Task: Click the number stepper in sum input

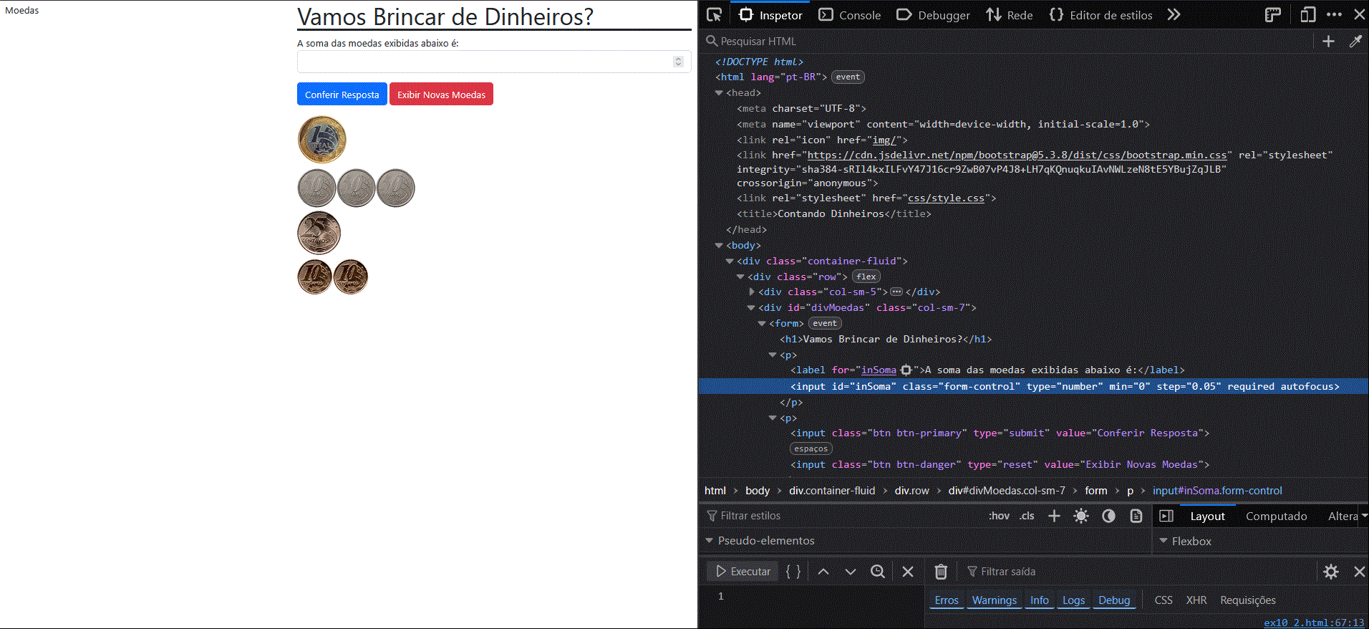Action: point(678,62)
